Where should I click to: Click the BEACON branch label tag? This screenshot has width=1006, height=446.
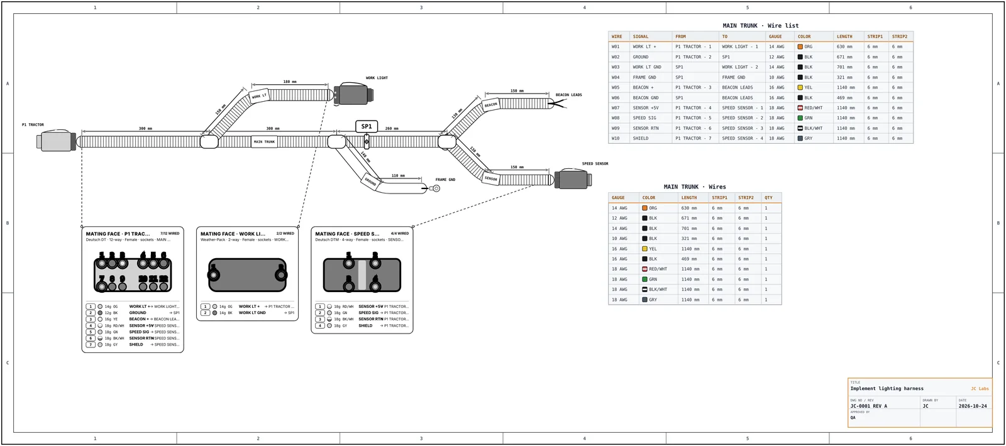coord(491,105)
